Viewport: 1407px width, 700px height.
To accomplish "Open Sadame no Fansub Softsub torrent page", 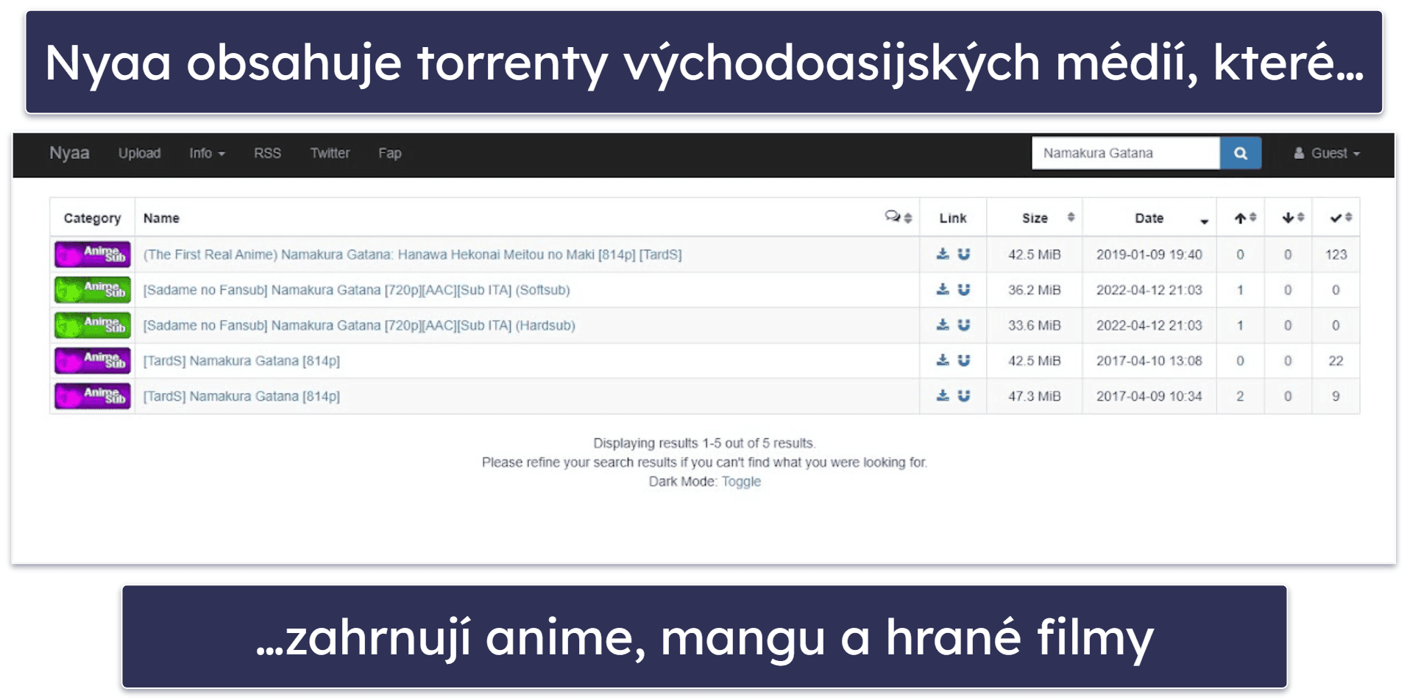I will click(x=356, y=290).
